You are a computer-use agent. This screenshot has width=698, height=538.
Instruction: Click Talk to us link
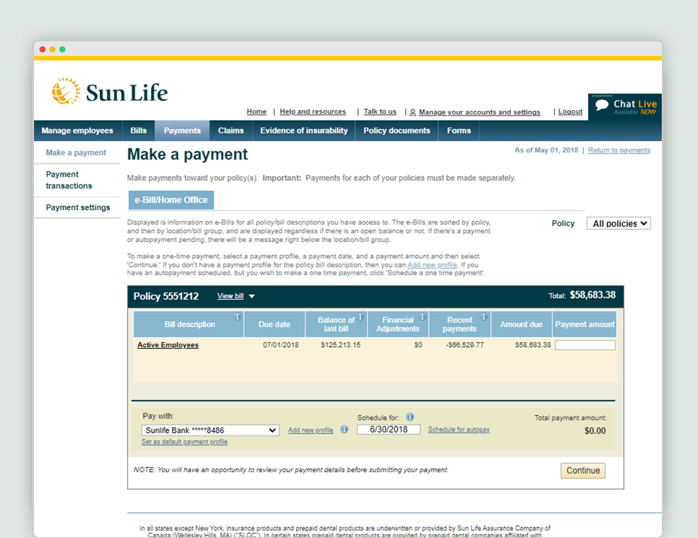pos(380,111)
